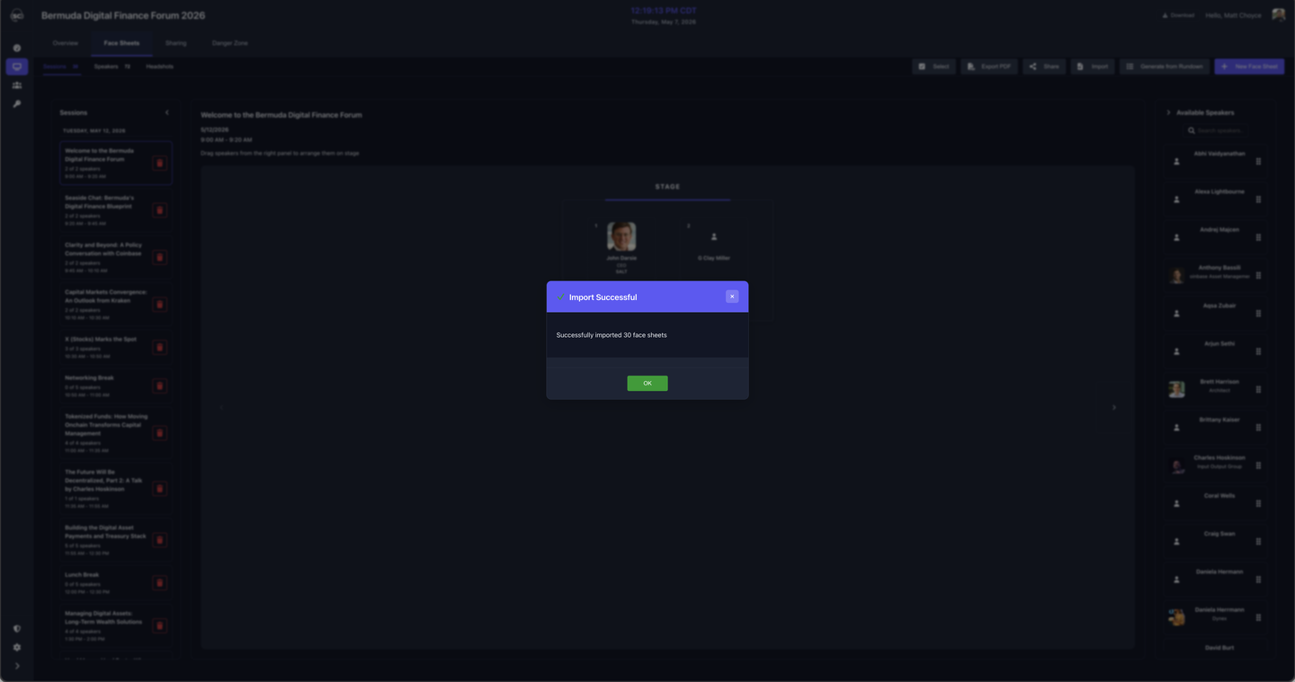Open the Overview tab
Viewport: 1295px width, 682px height.
point(65,43)
